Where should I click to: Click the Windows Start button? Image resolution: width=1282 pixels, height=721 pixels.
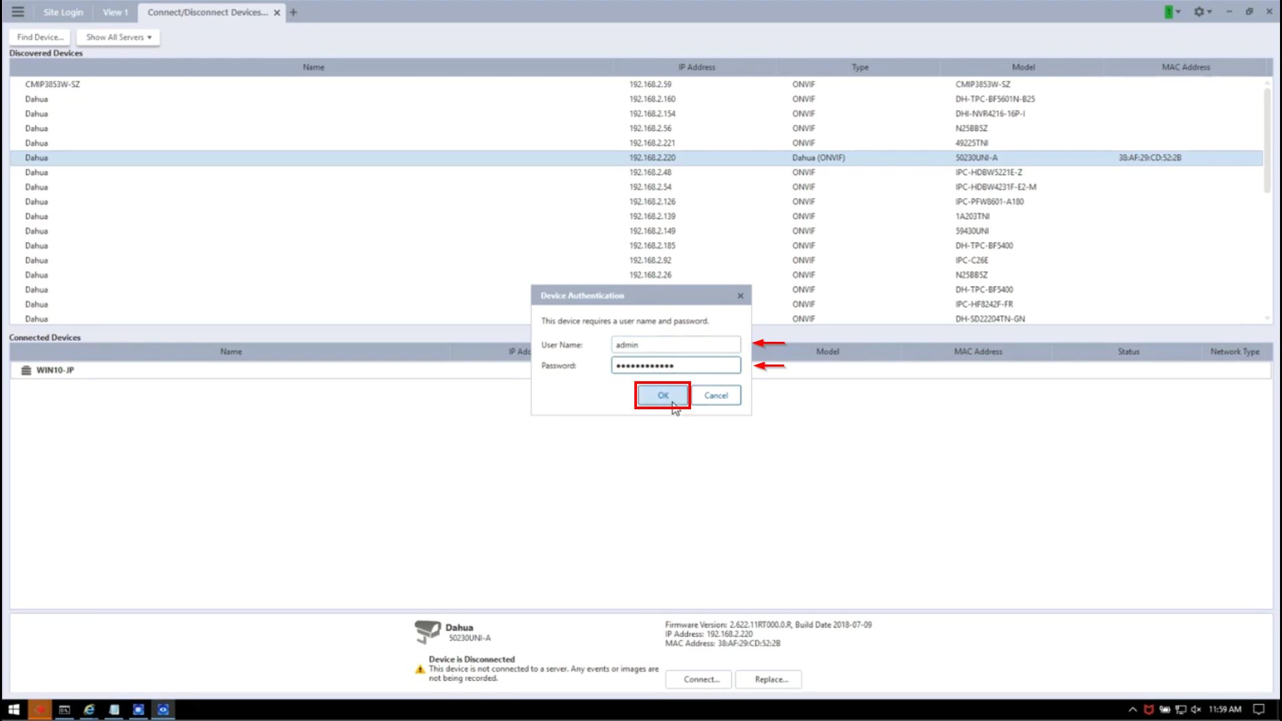(x=13, y=710)
